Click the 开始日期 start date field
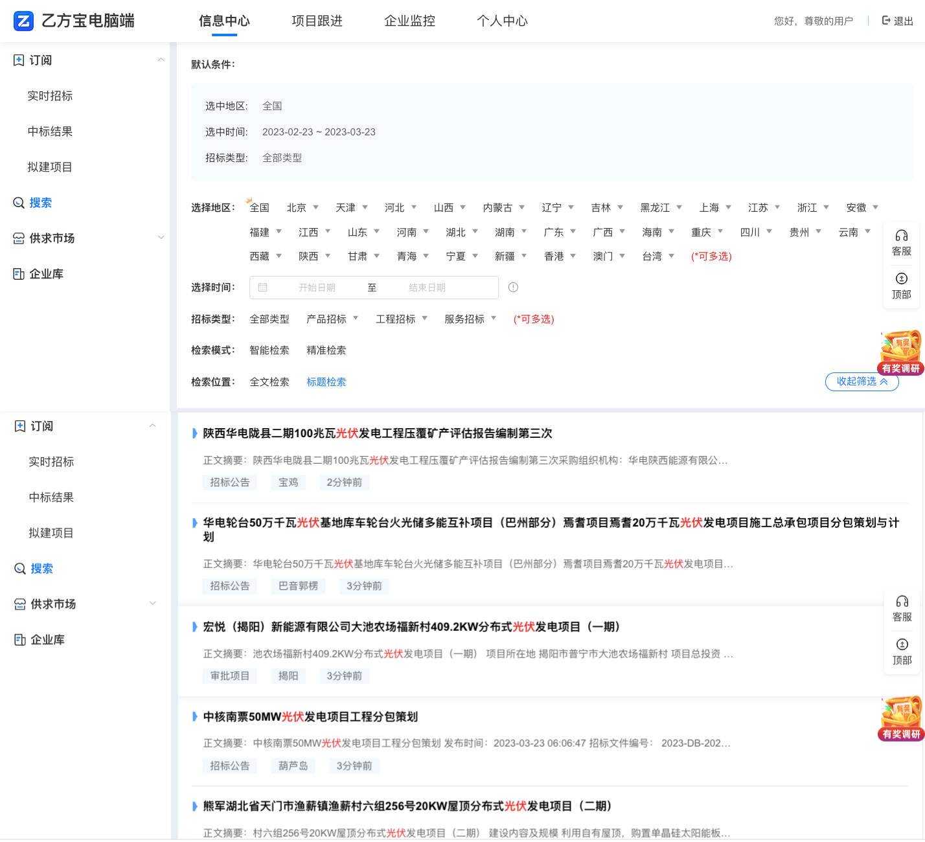The image size is (925, 842). point(317,288)
